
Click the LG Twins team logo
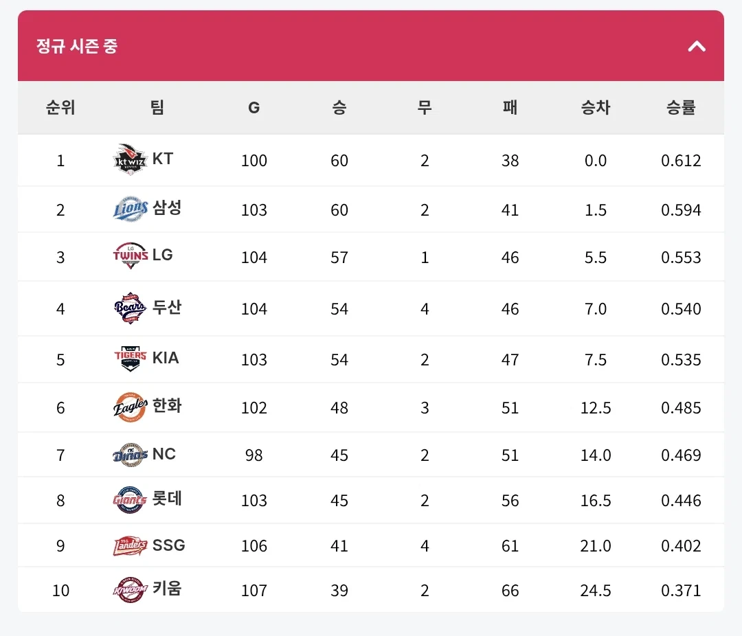click(x=130, y=256)
